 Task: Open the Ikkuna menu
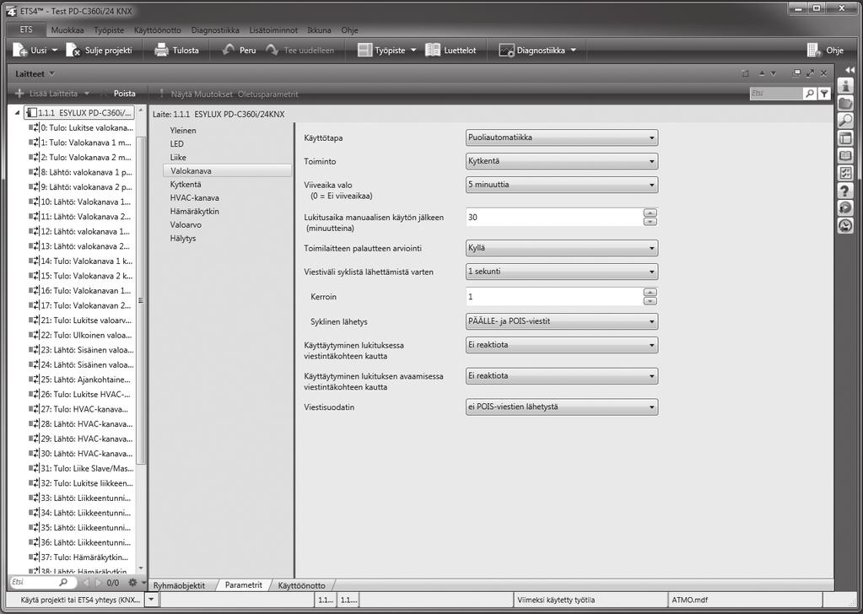[x=319, y=30]
